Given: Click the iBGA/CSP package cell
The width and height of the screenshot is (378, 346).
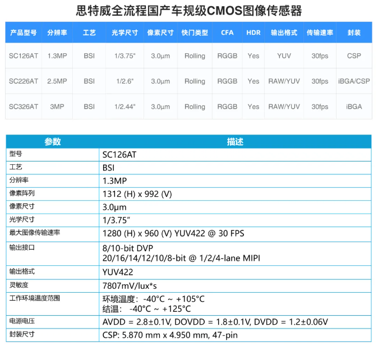Looking at the screenshot, I should click(x=354, y=81).
